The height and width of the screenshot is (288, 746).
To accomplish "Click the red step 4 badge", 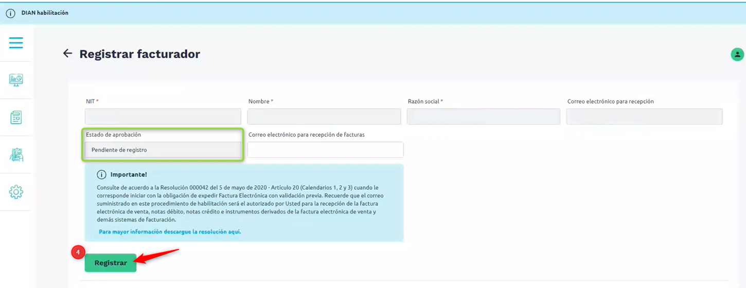I will click(x=78, y=253).
